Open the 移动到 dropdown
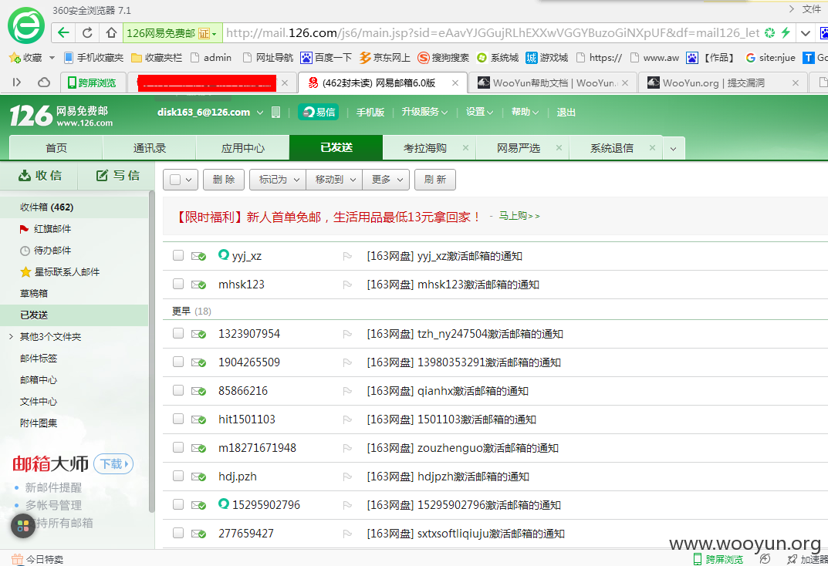Viewport: 828px width, 566px height. pyautogui.click(x=334, y=180)
